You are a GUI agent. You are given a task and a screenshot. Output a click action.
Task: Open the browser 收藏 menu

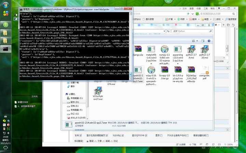(199, 8)
